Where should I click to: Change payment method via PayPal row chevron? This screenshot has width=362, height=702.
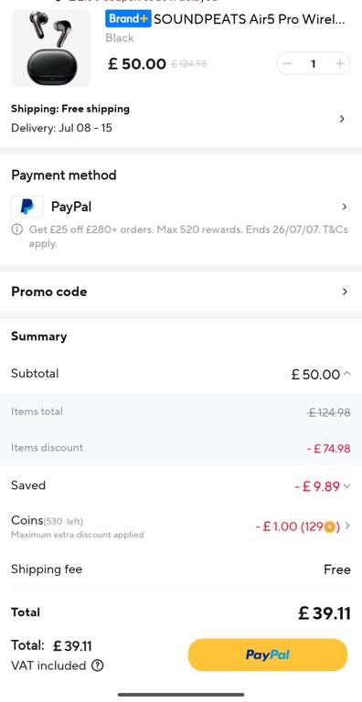344,207
